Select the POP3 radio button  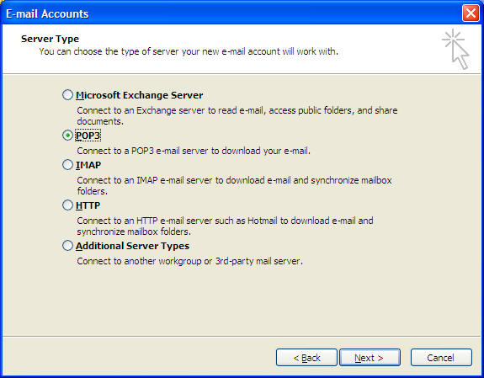pos(67,136)
